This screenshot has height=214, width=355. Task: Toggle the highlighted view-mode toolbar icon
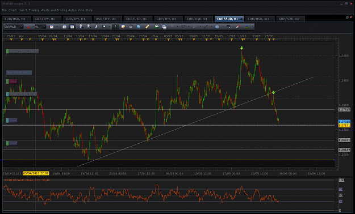pos(72,27)
